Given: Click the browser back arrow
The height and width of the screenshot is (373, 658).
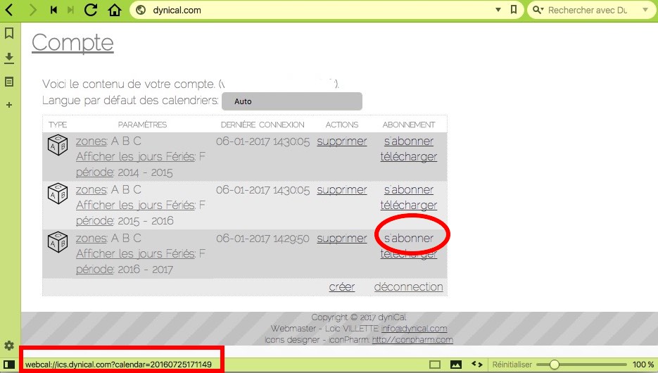Looking at the screenshot, I should (x=10, y=10).
